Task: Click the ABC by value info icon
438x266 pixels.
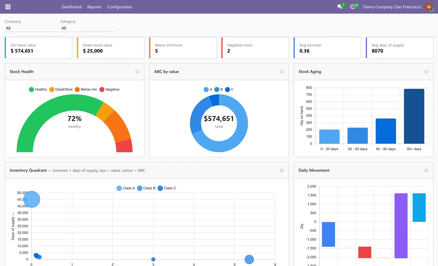Action: [x=282, y=72]
